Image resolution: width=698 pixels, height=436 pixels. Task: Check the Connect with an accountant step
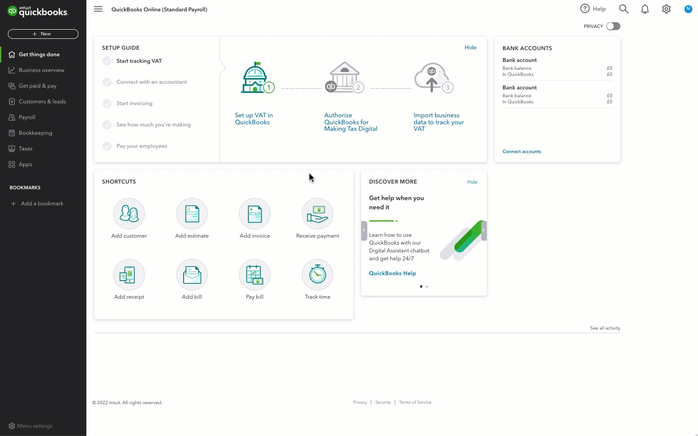[x=107, y=82]
